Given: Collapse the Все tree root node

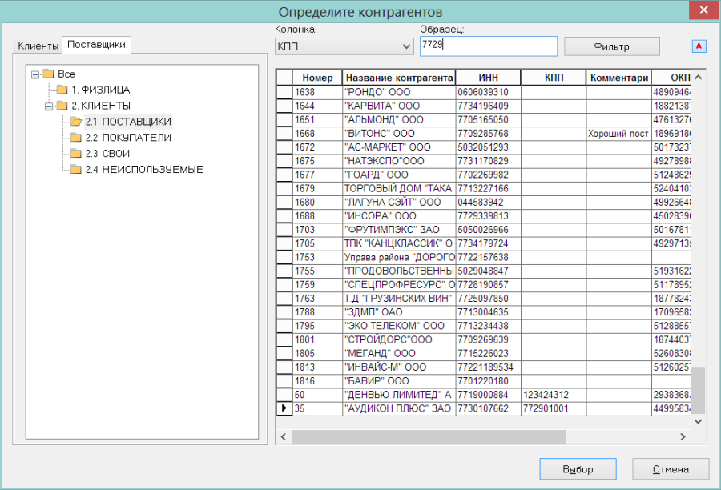Looking at the screenshot, I should pyautogui.click(x=35, y=74).
